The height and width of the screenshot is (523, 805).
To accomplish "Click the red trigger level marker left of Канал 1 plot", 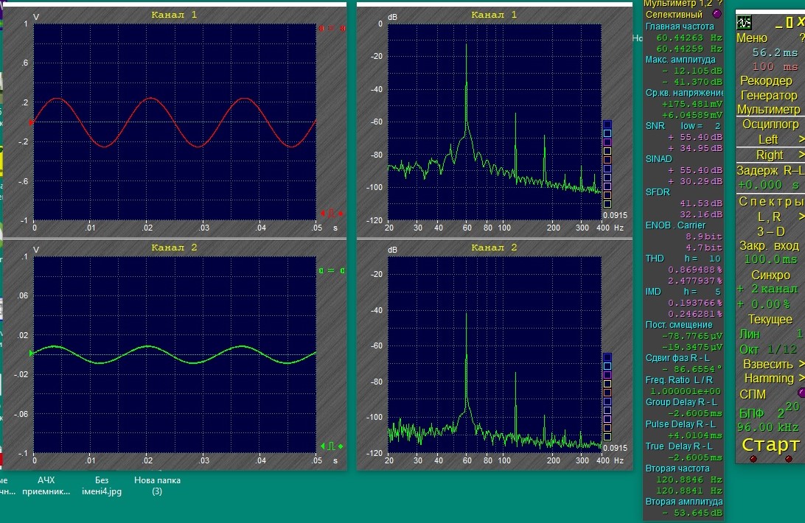I will [31, 123].
